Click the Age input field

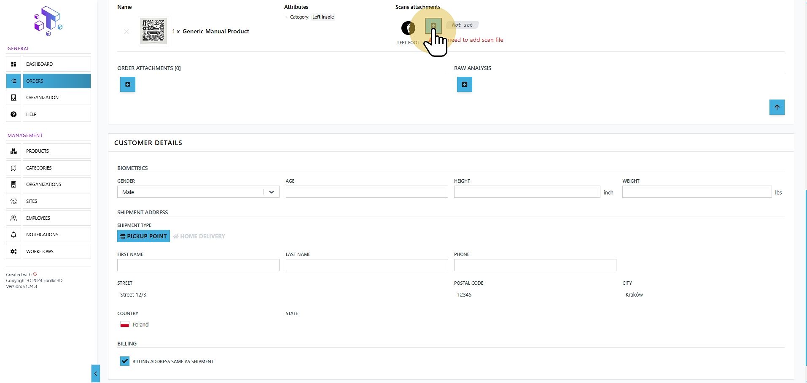point(367,192)
